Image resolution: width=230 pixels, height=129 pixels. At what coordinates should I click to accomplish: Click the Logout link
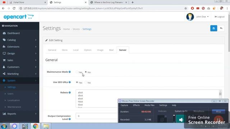(220, 17)
